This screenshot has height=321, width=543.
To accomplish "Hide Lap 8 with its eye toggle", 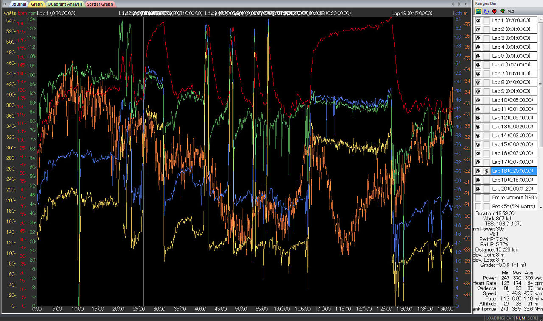I will coord(478,83).
